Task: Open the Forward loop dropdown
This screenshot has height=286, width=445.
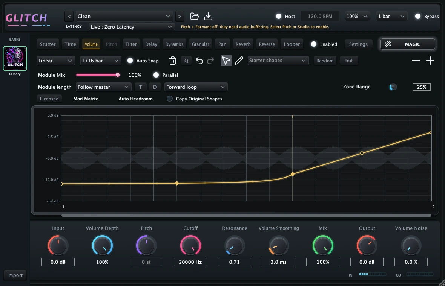Action: click(x=196, y=87)
